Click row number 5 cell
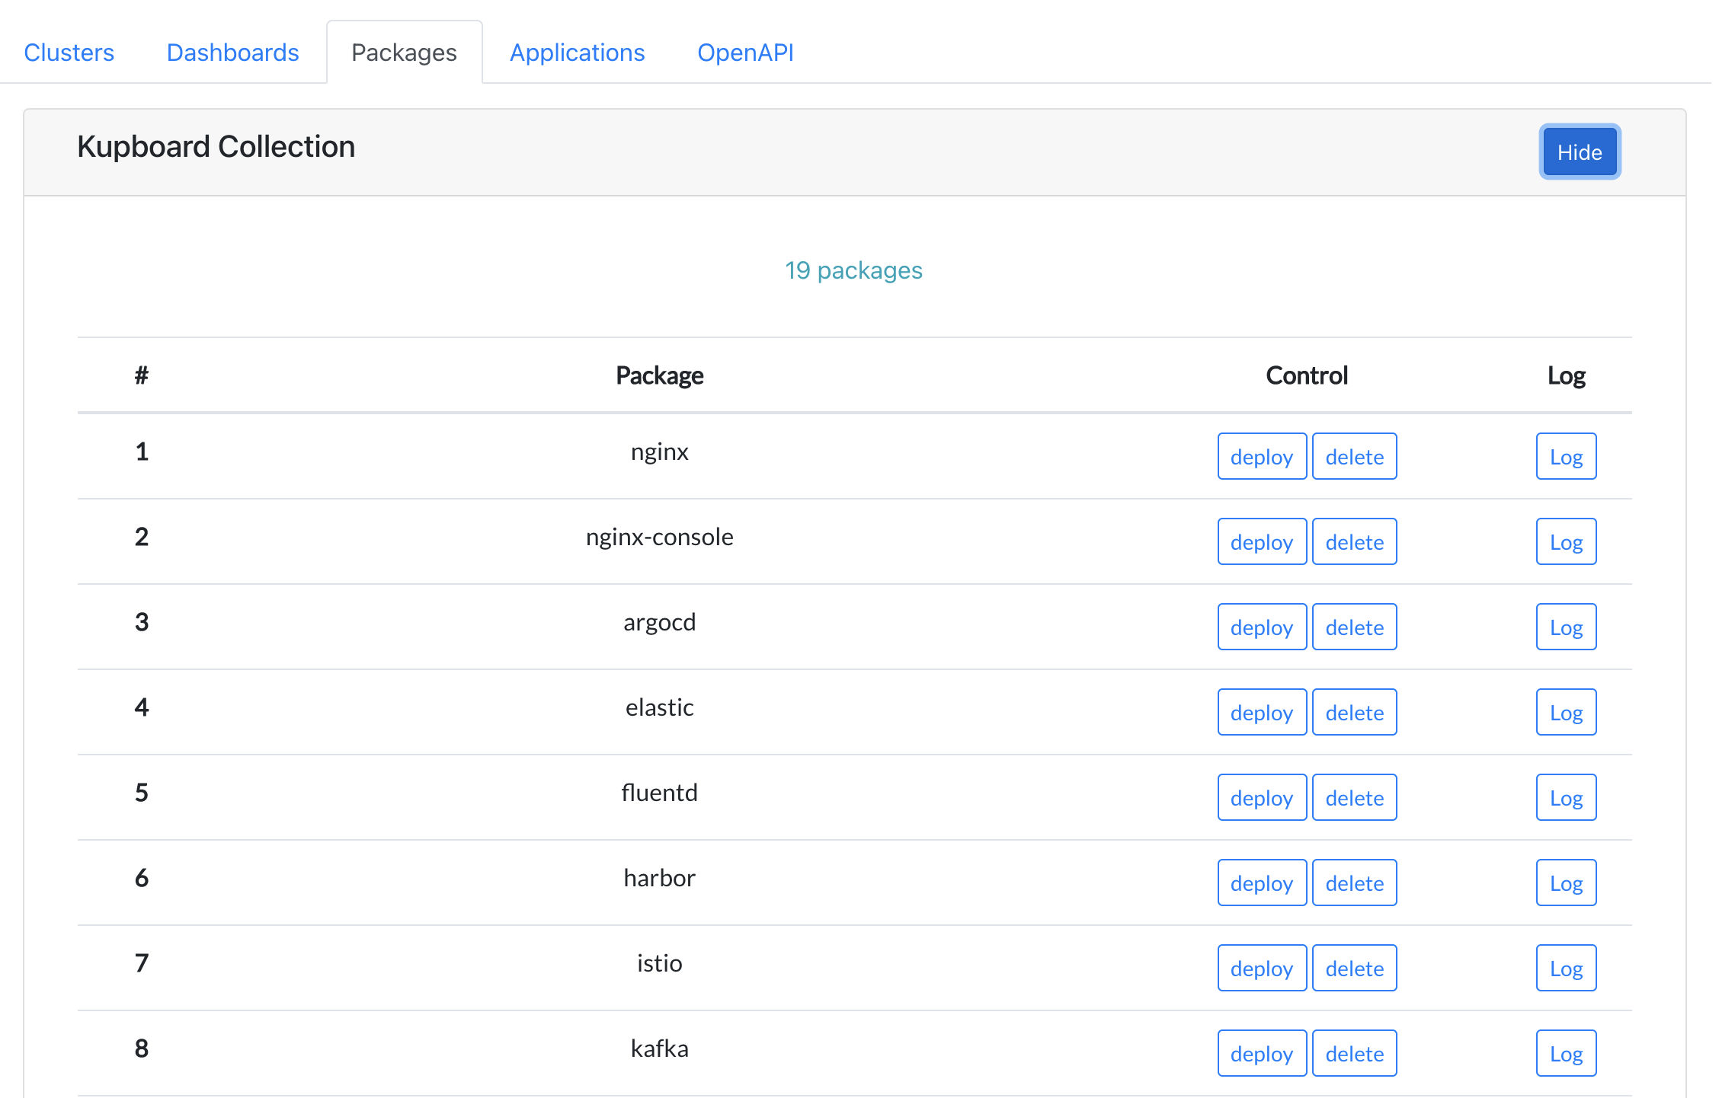This screenshot has width=1719, height=1098. [x=142, y=793]
